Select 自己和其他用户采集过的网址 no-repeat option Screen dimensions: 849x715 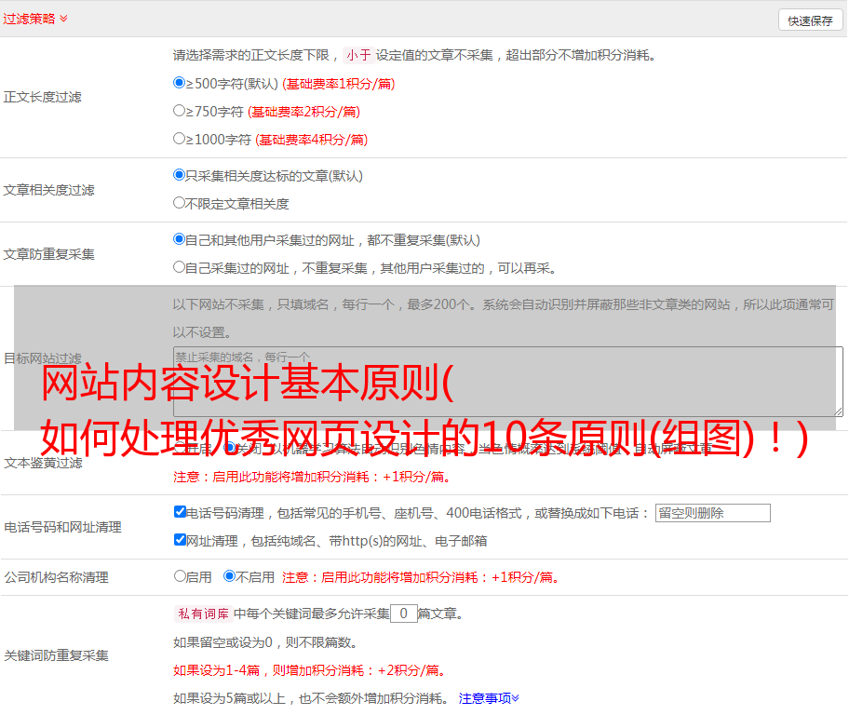tap(180, 239)
